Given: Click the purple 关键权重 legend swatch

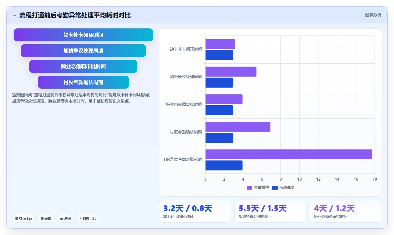Looking at the screenshot, I should 249,187.
